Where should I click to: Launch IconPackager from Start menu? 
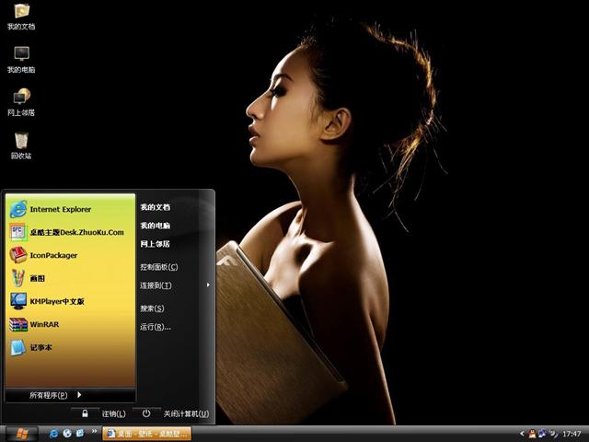click(x=70, y=255)
